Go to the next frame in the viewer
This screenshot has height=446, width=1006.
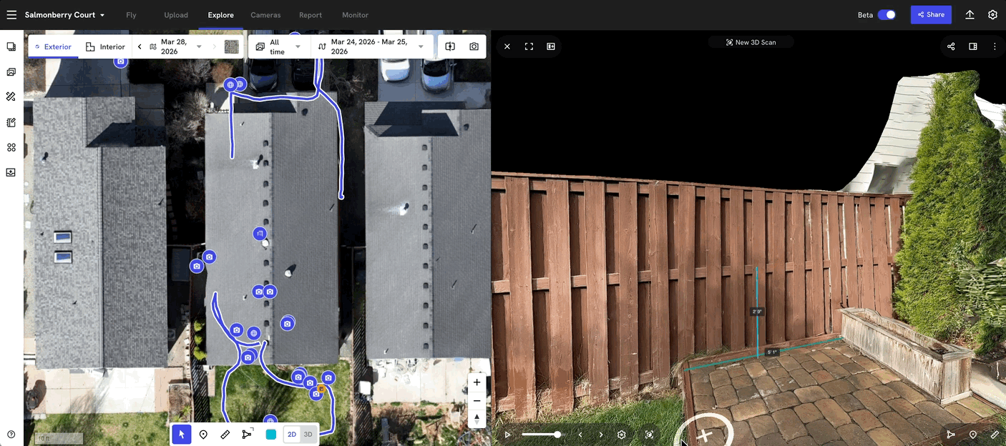601,435
